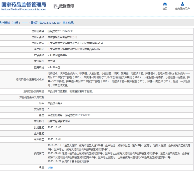The image size is (194, 172).
Task: Click the 2023-12-21 change record entry
Action: 68,161
